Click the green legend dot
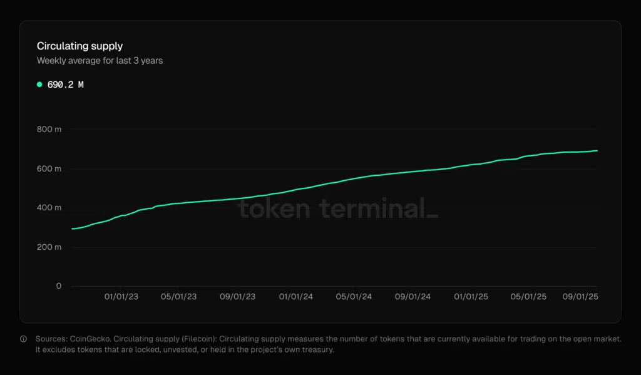This screenshot has width=641, height=375. [x=39, y=85]
